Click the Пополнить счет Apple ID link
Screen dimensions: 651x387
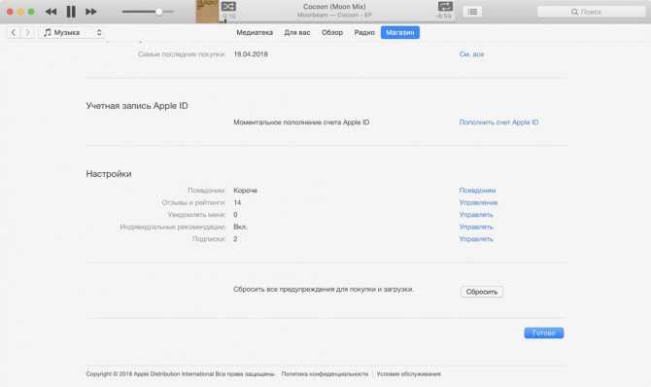pos(498,123)
